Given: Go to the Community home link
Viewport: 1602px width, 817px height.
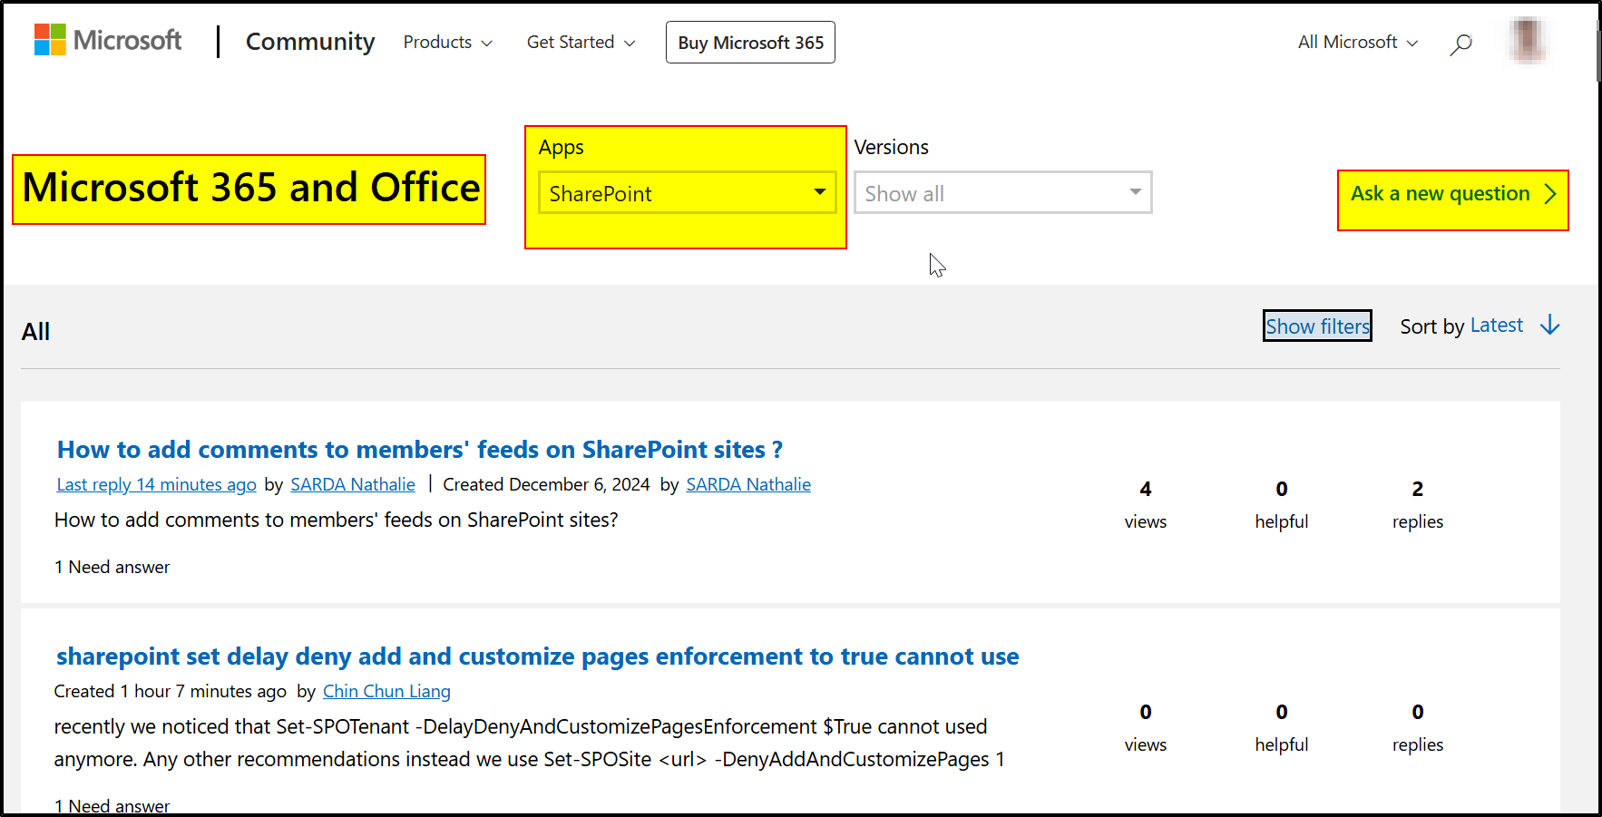Looking at the screenshot, I should pyautogui.click(x=310, y=42).
